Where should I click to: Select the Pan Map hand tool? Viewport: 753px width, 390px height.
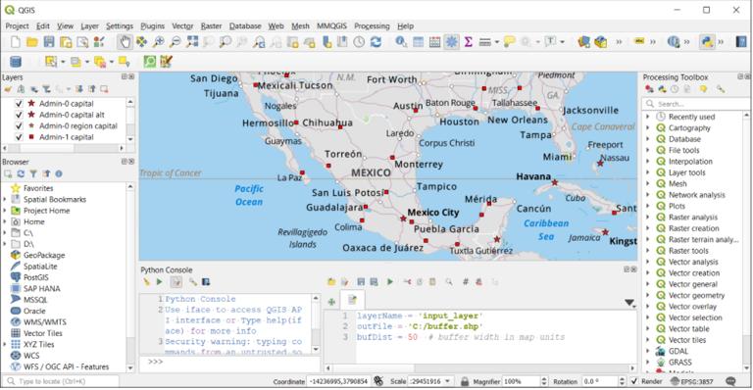(x=125, y=42)
